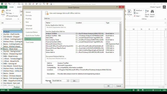Click the funnel filter quick access icon

44,4
